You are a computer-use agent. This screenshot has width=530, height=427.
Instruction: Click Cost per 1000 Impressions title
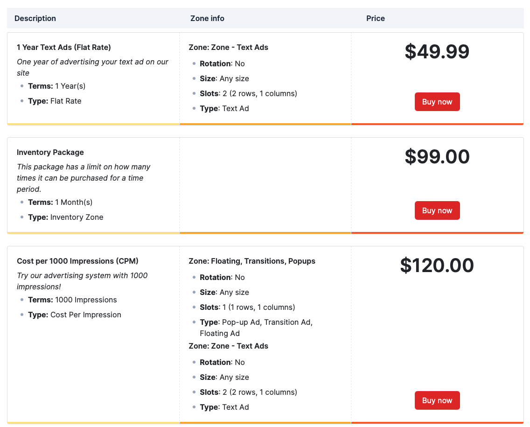pos(78,261)
